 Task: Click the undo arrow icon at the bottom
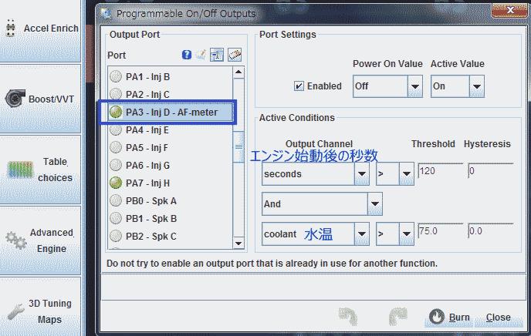coord(348,317)
